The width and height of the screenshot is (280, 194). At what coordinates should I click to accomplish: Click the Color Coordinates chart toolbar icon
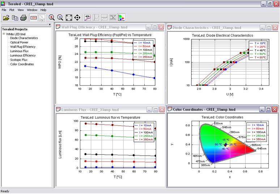coord(122,17)
